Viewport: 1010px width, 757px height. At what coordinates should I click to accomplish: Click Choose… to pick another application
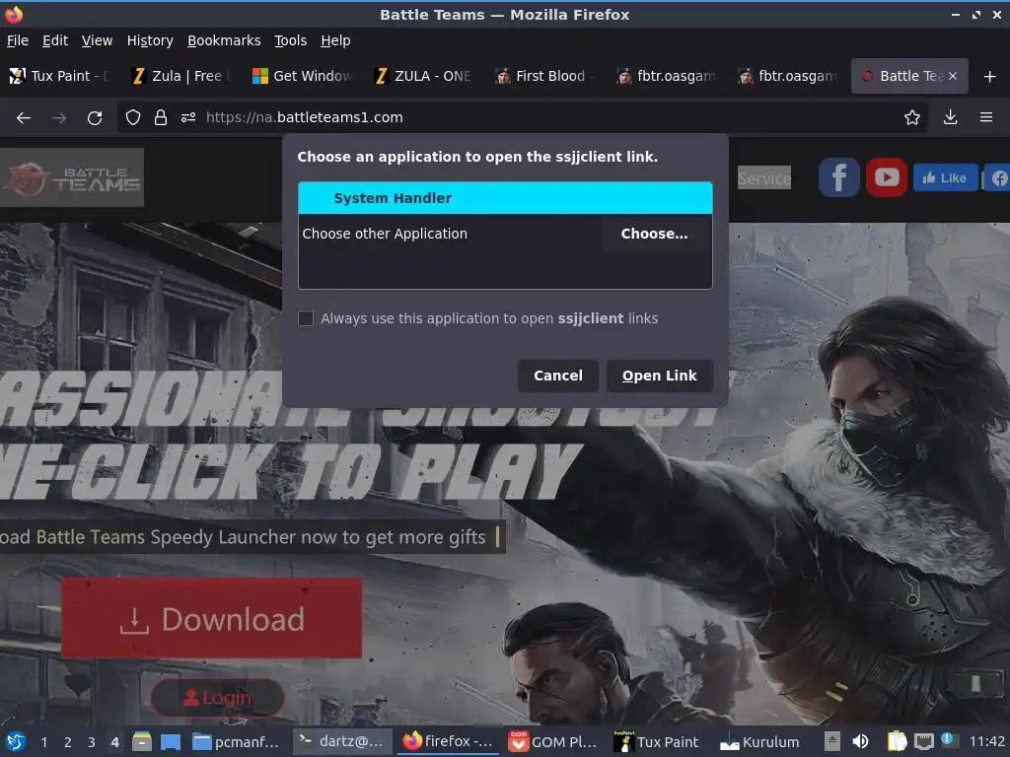coord(655,234)
